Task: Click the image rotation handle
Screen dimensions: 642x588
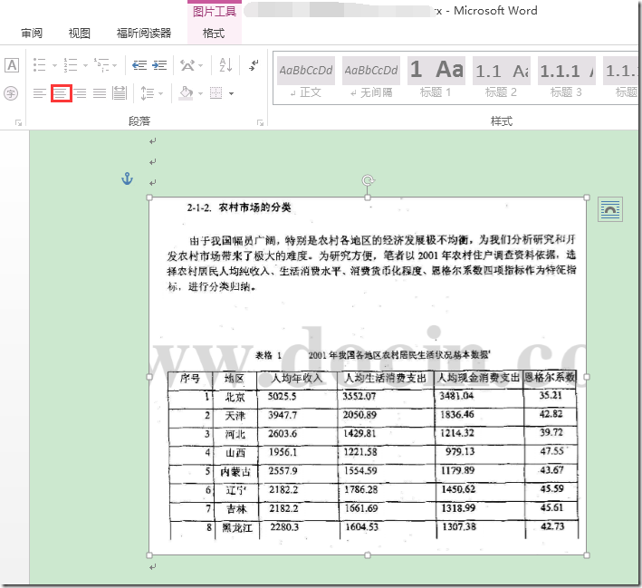Action: pos(368,180)
